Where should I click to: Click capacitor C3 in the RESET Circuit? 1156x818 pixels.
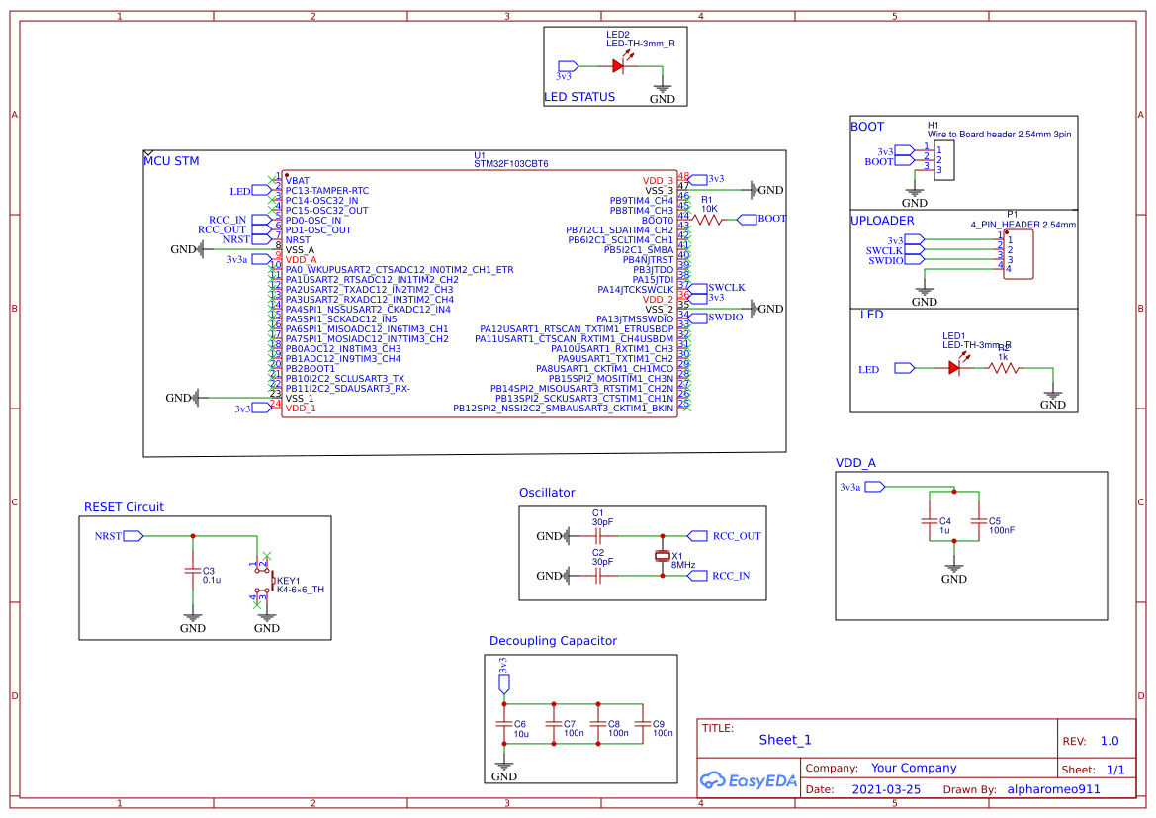pyautogui.click(x=193, y=572)
